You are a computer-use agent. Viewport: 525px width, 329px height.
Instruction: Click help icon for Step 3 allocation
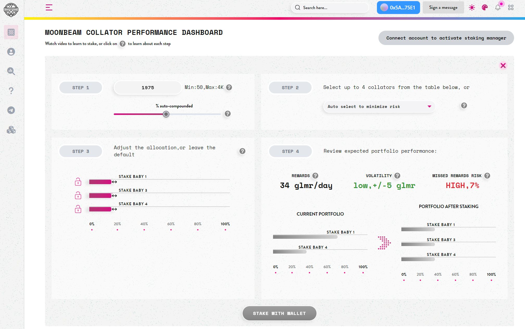pos(242,151)
